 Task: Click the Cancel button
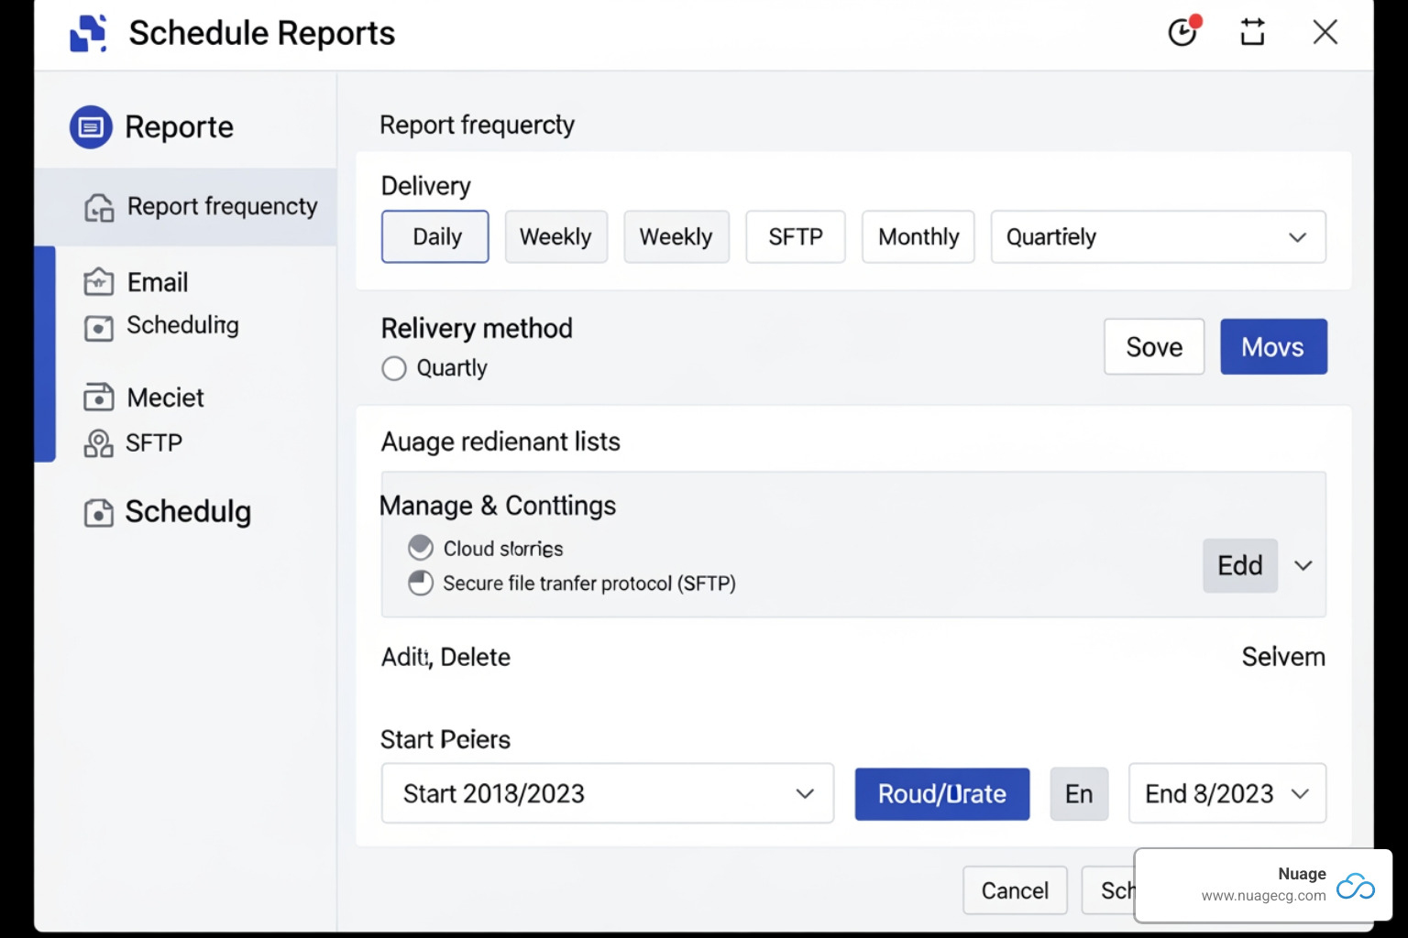pyautogui.click(x=1014, y=889)
